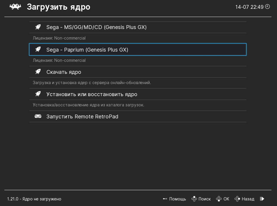Open the Скачать ядро menu entry

point(138,72)
